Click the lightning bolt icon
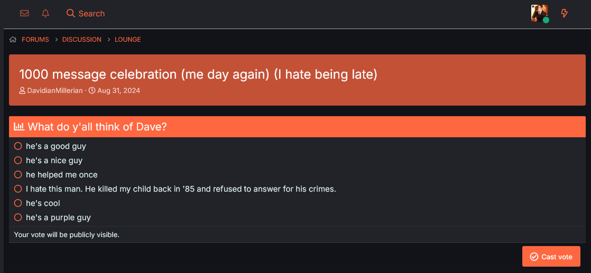This screenshot has width=591, height=273. [x=565, y=13]
